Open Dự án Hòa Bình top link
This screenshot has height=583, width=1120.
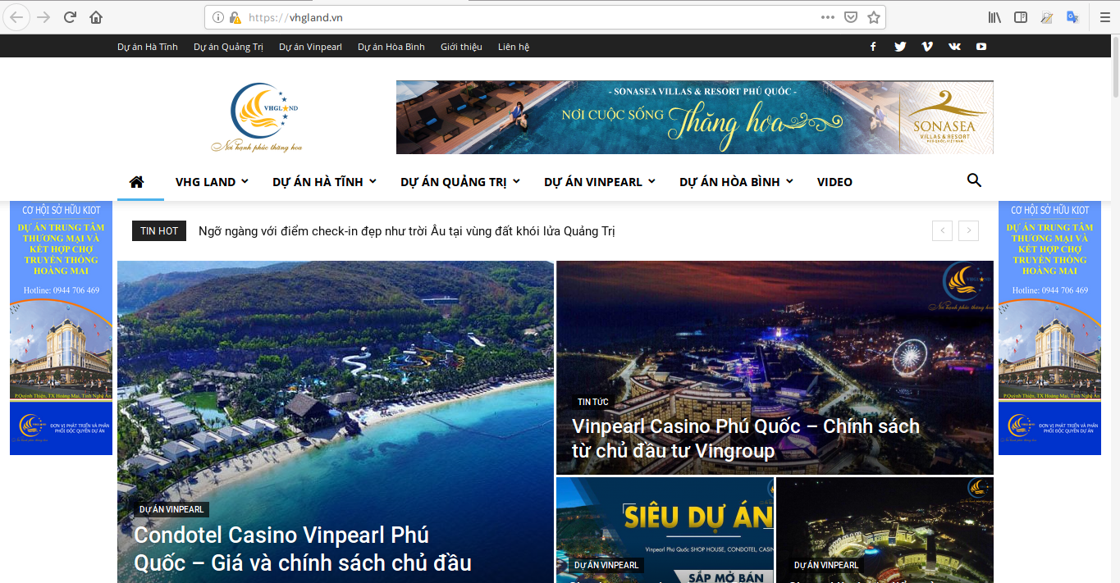(391, 47)
